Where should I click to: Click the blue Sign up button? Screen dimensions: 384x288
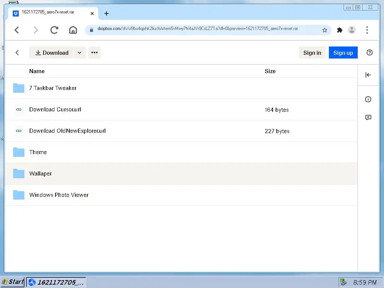pos(343,52)
